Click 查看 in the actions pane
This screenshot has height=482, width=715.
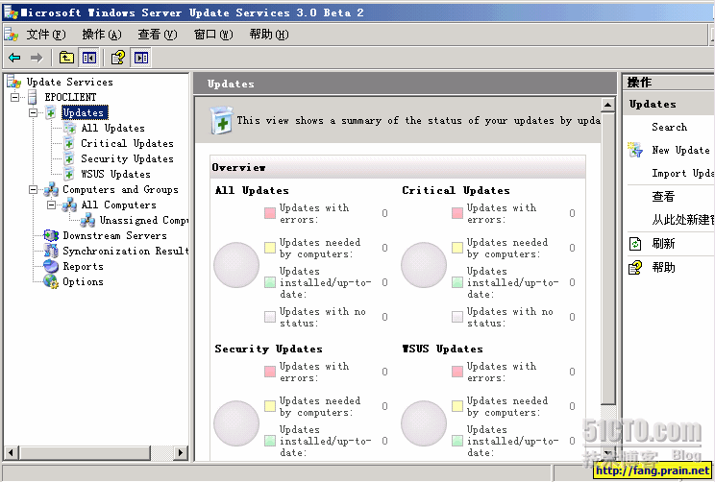pos(663,197)
